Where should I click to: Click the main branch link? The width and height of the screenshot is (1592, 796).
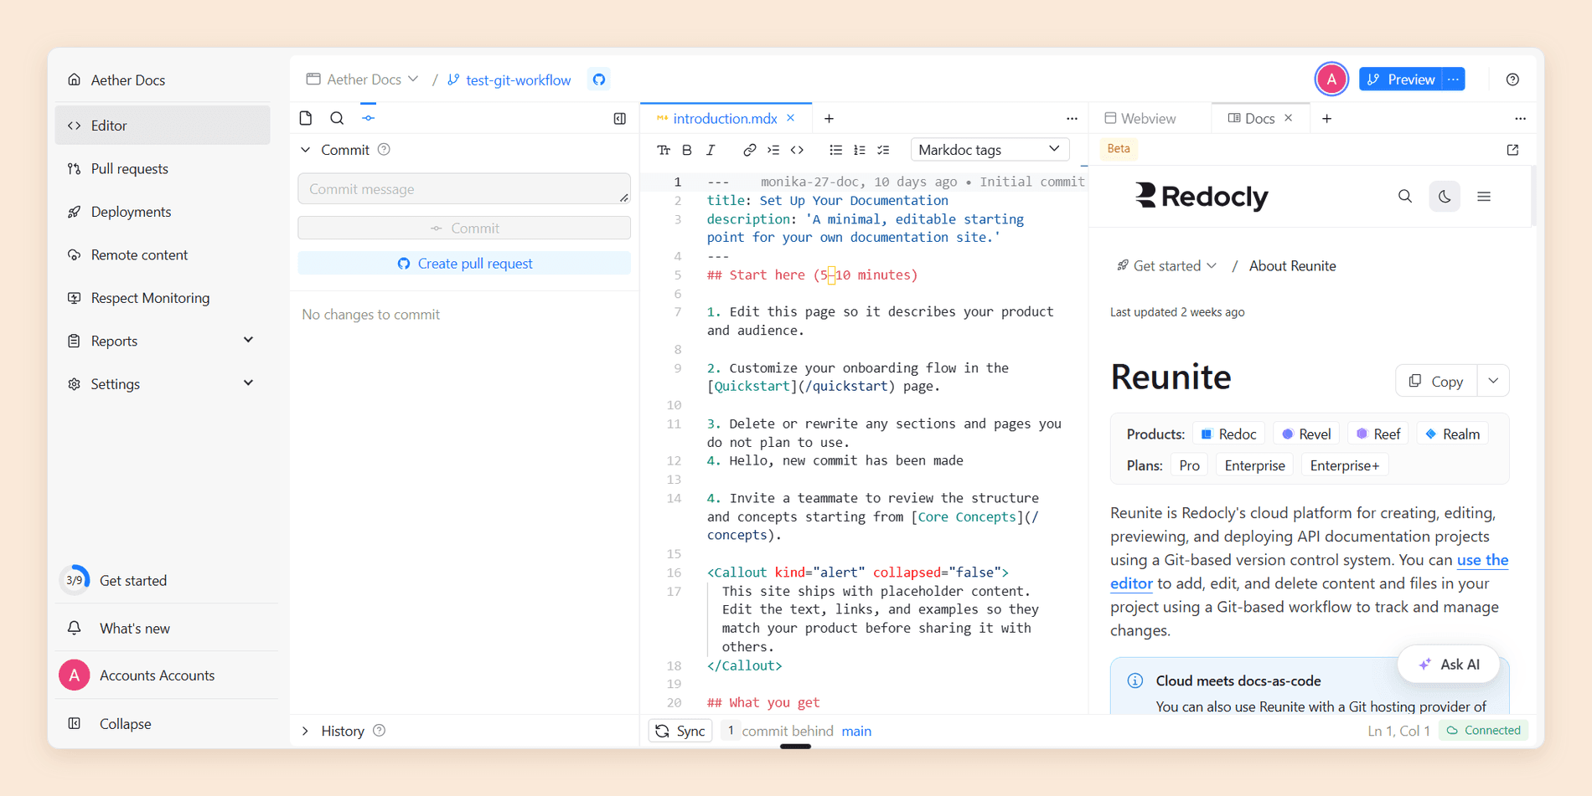856,732
